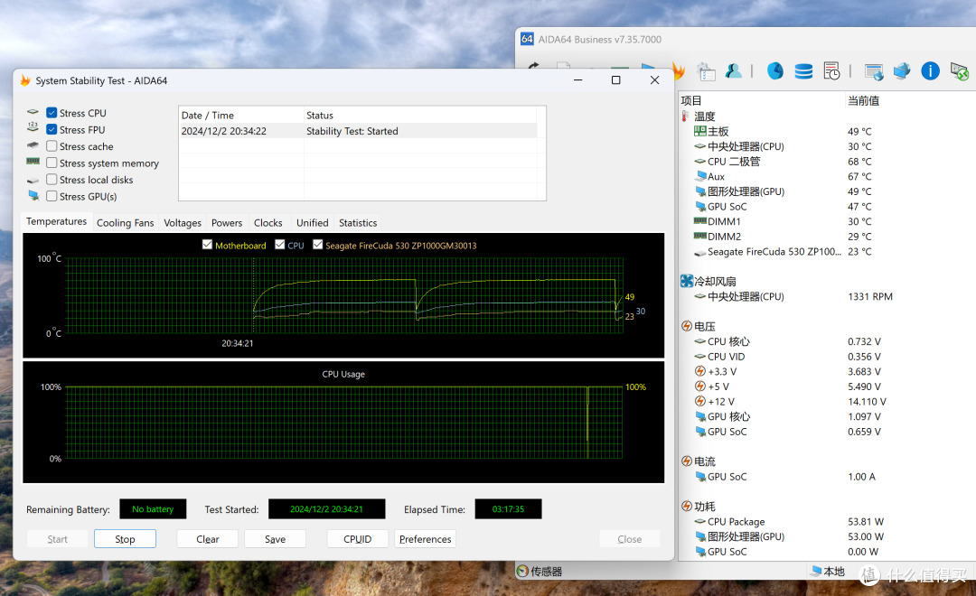Uncheck Stress CPU checkbox
The width and height of the screenshot is (976, 596).
[52, 113]
